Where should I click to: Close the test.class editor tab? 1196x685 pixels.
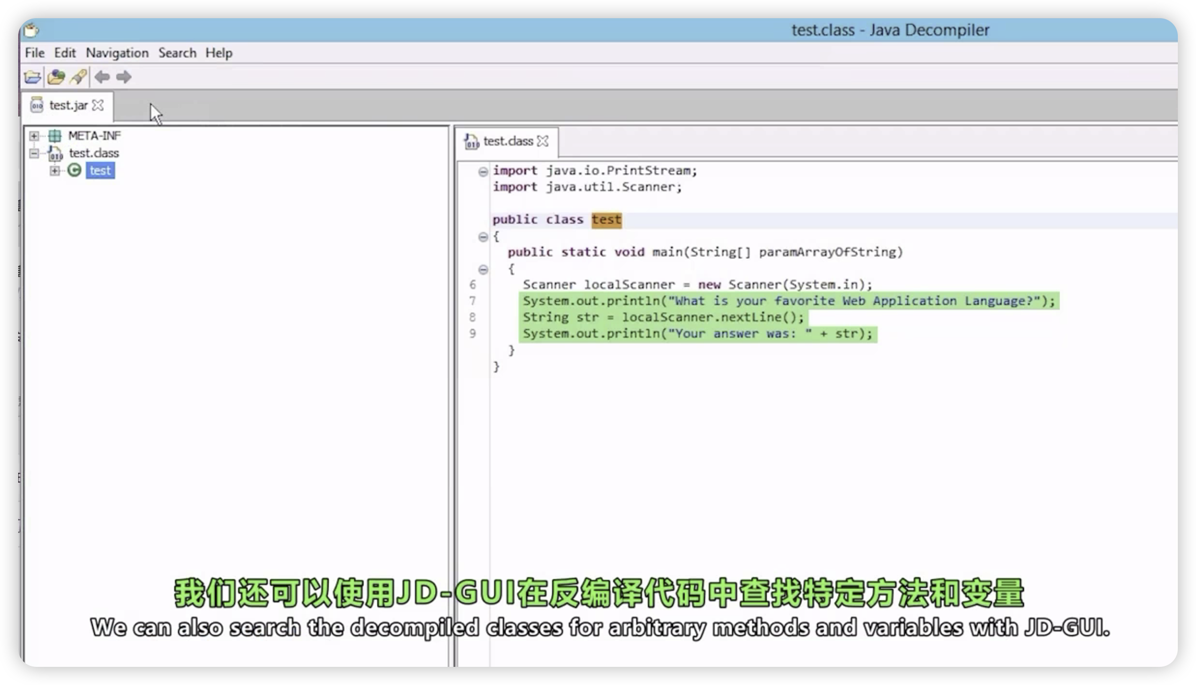pyautogui.click(x=543, y=141)
